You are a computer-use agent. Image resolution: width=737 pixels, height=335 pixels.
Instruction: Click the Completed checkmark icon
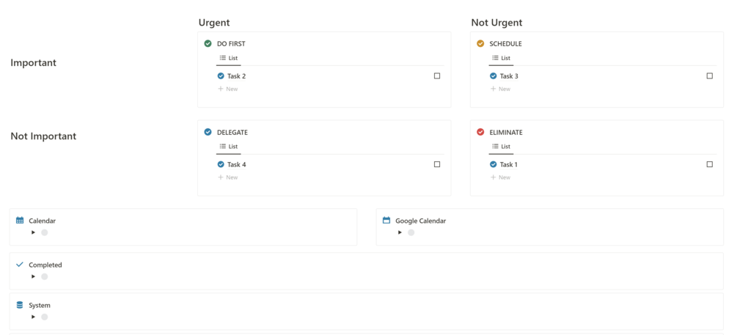(20, 265)
